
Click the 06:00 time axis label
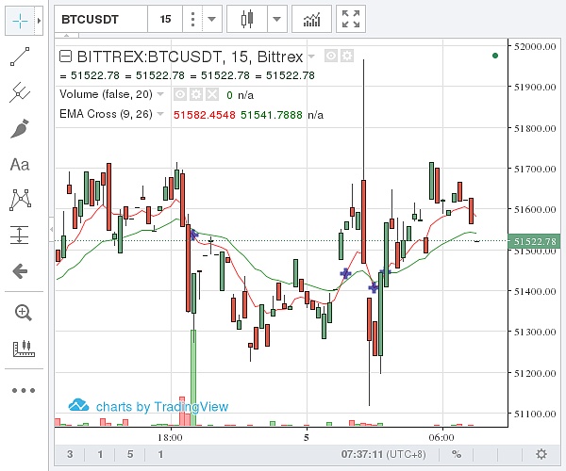pos(441,437)
